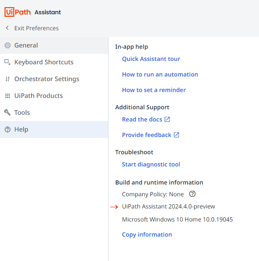The width and height of the screenshot is (259, 261).
Task: Click the Company Policy info icon
Action: [193, 194]
